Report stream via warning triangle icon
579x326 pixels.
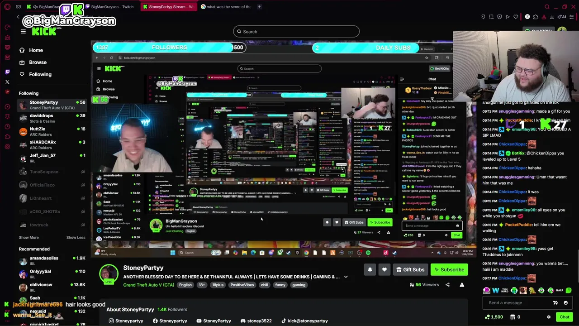(x=462, y=285)
